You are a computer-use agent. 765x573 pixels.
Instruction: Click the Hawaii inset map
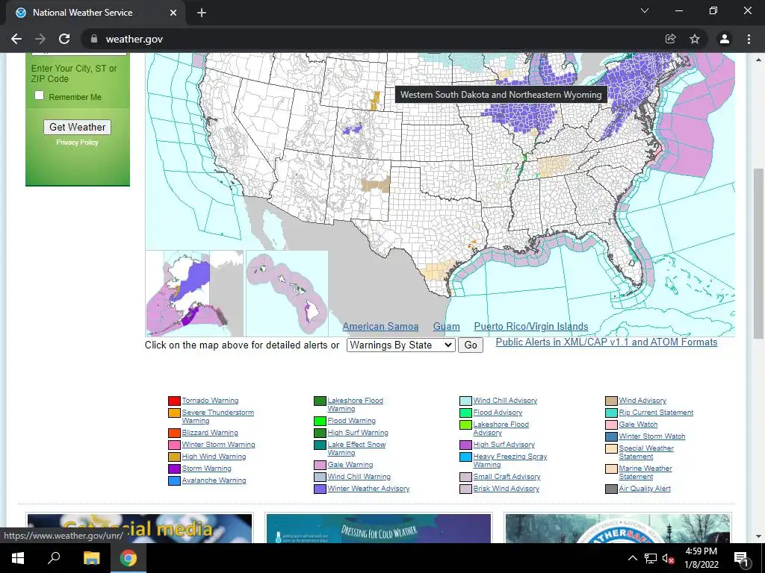point(287,293)
